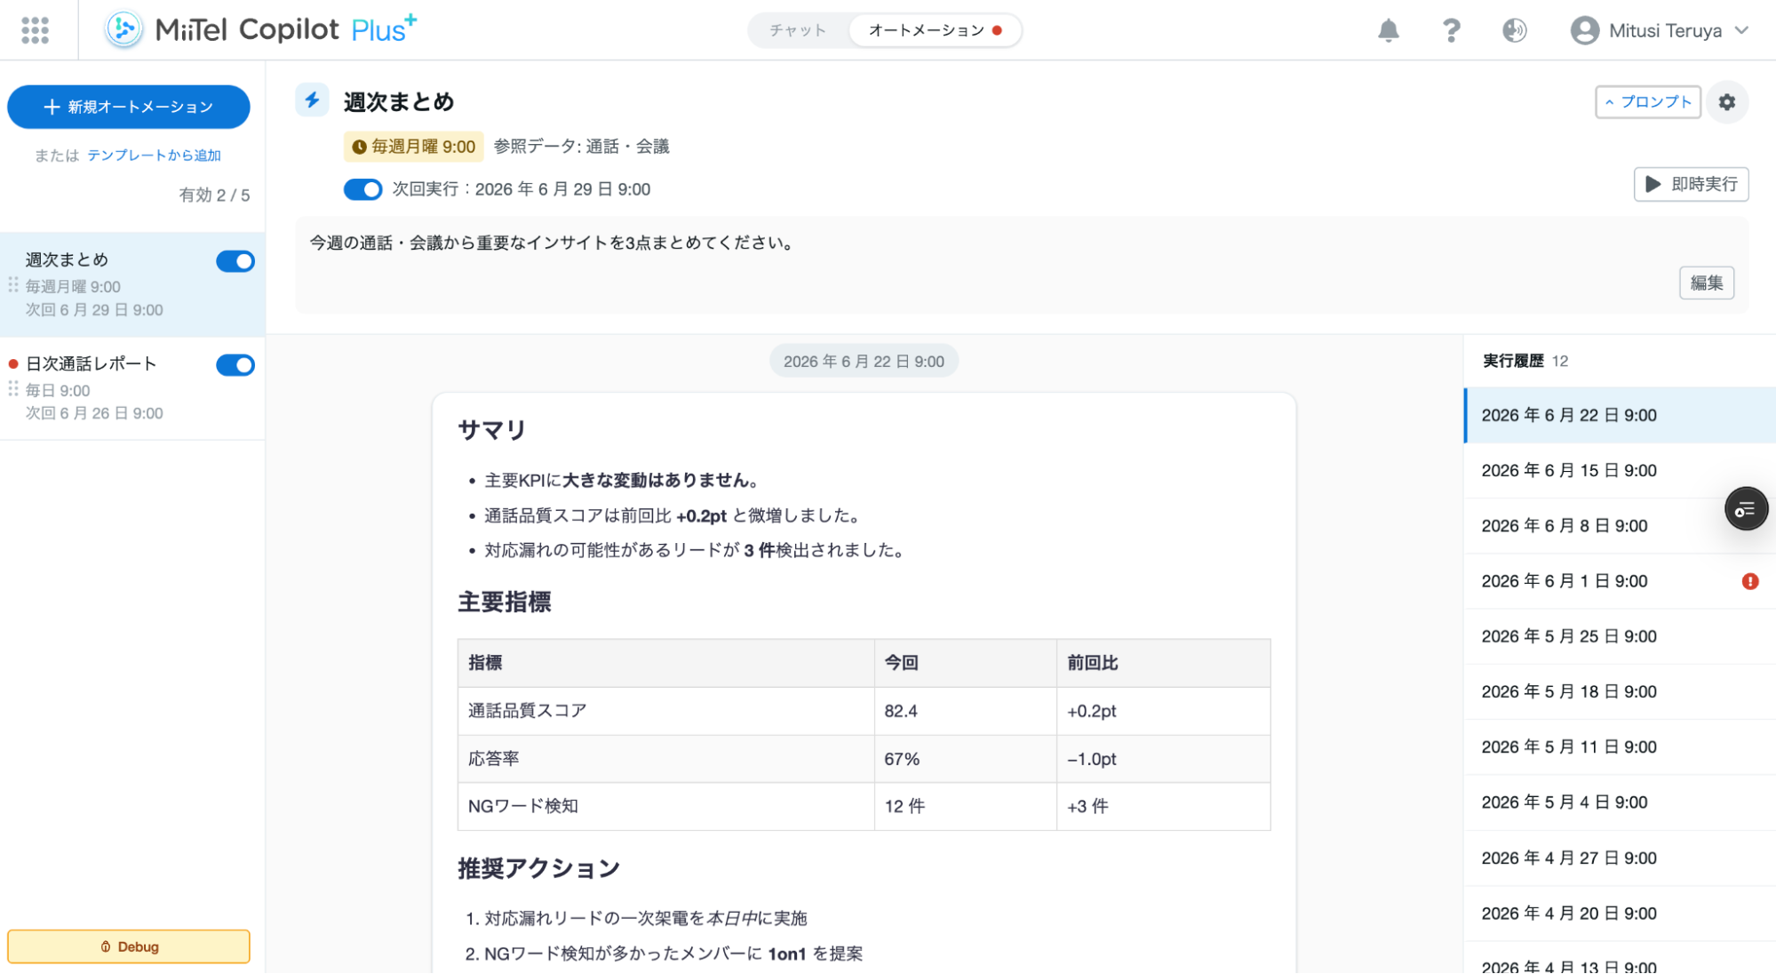Switch to the チャット tab
The height and width of the screenshot is (974, 1776).
(x=798, y=30)
